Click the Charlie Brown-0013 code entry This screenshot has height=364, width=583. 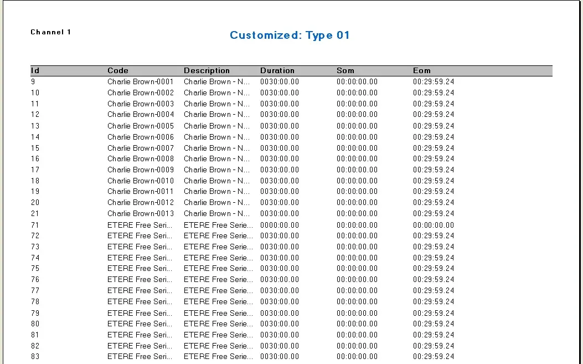(141, 213)
